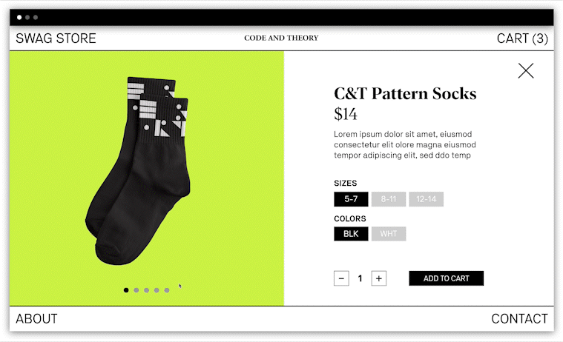The width and height of the screenshot is (563, 342).
Task: Decrease quantity with the minus button
Action: pos(341,278)
